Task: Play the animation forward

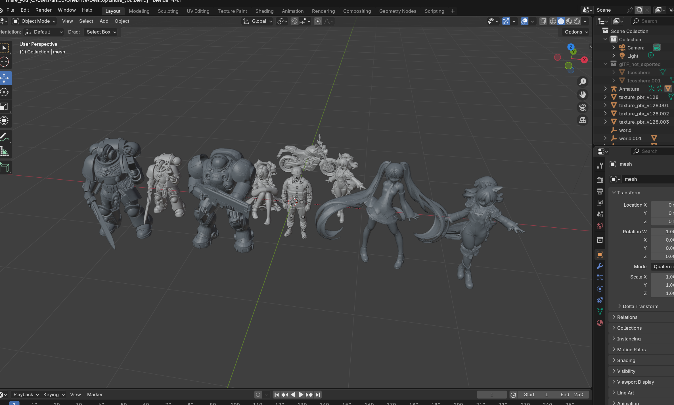Action: click(x=301, y=395)
